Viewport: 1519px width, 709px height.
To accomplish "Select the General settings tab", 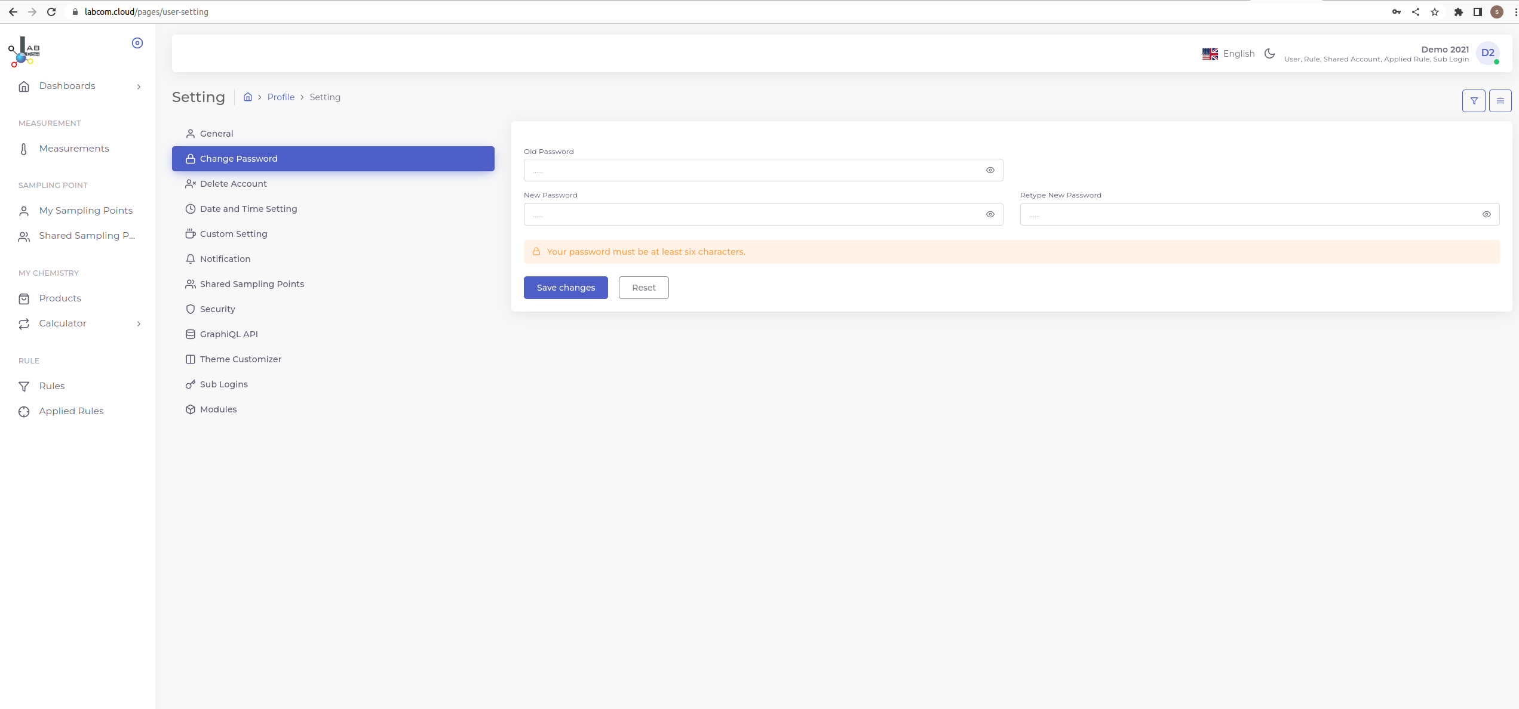I will click(333, 134).
